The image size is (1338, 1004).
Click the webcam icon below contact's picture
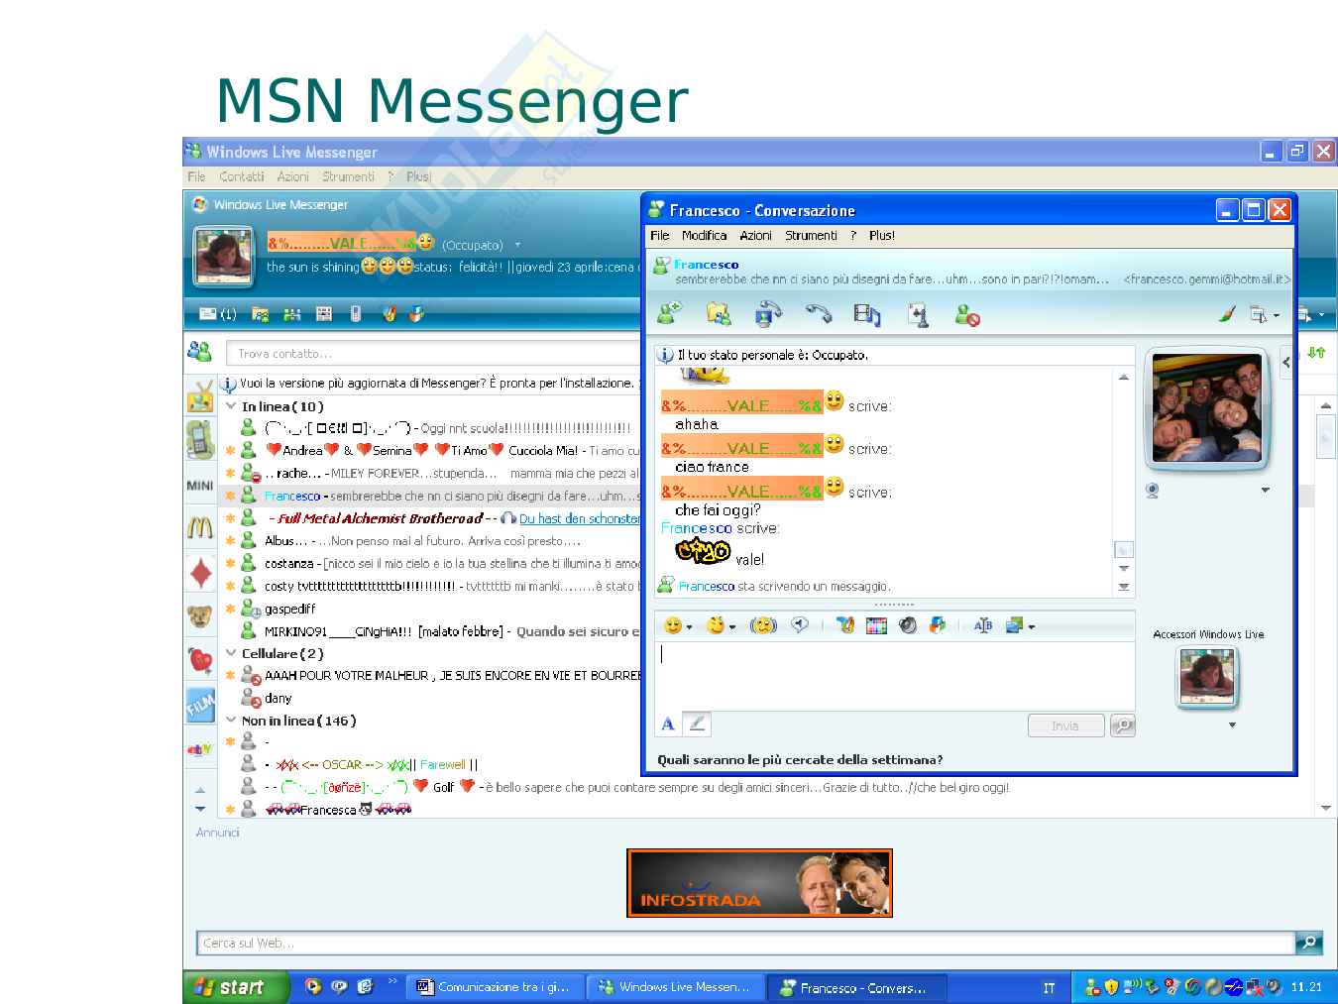click(1152, 491)
